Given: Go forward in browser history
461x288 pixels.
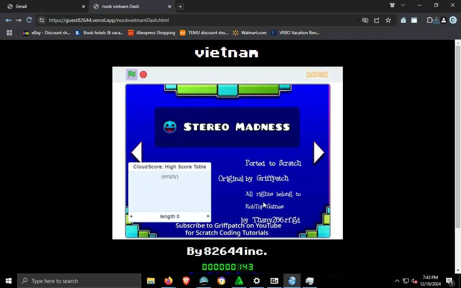Looking at the screenshot, I should click(x=19, y=20).
